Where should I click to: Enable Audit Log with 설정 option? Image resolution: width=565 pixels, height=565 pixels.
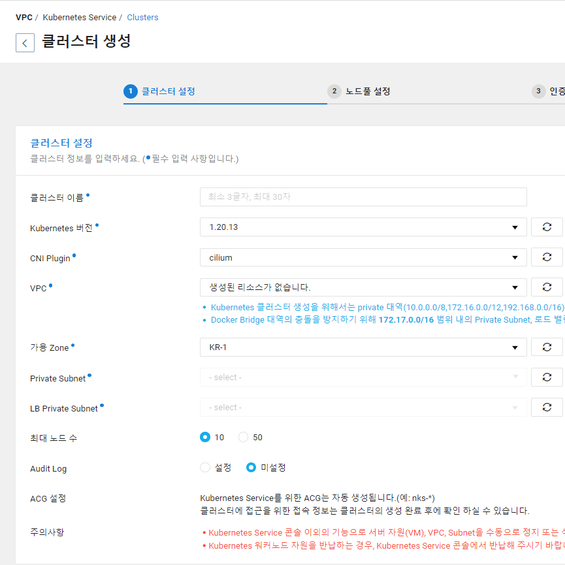coord(205,468)
